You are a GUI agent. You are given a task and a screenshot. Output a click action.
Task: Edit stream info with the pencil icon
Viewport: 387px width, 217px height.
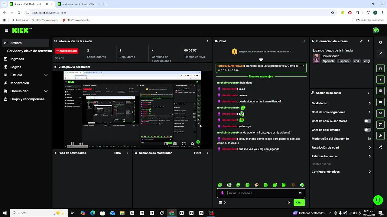coord(361,41)
